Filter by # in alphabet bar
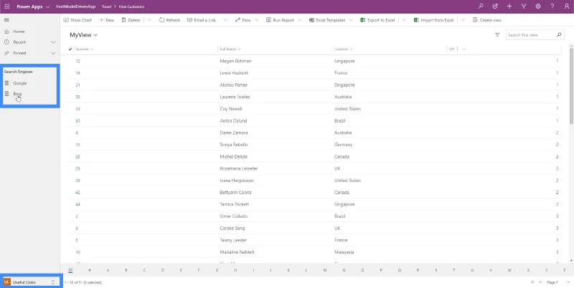The width and height of the screenshot is (574, 288). (89, 270)
